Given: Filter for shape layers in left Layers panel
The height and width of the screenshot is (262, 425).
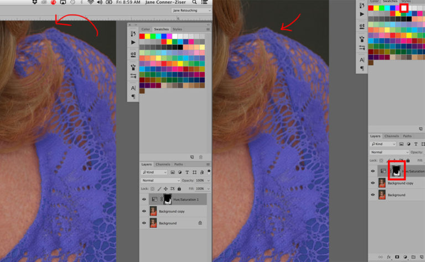Looking at the screenshot, I should point(194,172).
